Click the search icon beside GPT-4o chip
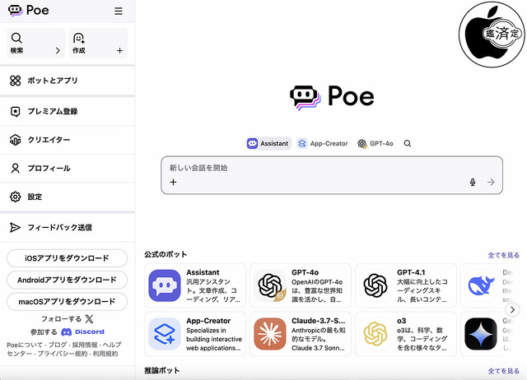This screenshot has width=527, height=380. [x=408, y=144]
